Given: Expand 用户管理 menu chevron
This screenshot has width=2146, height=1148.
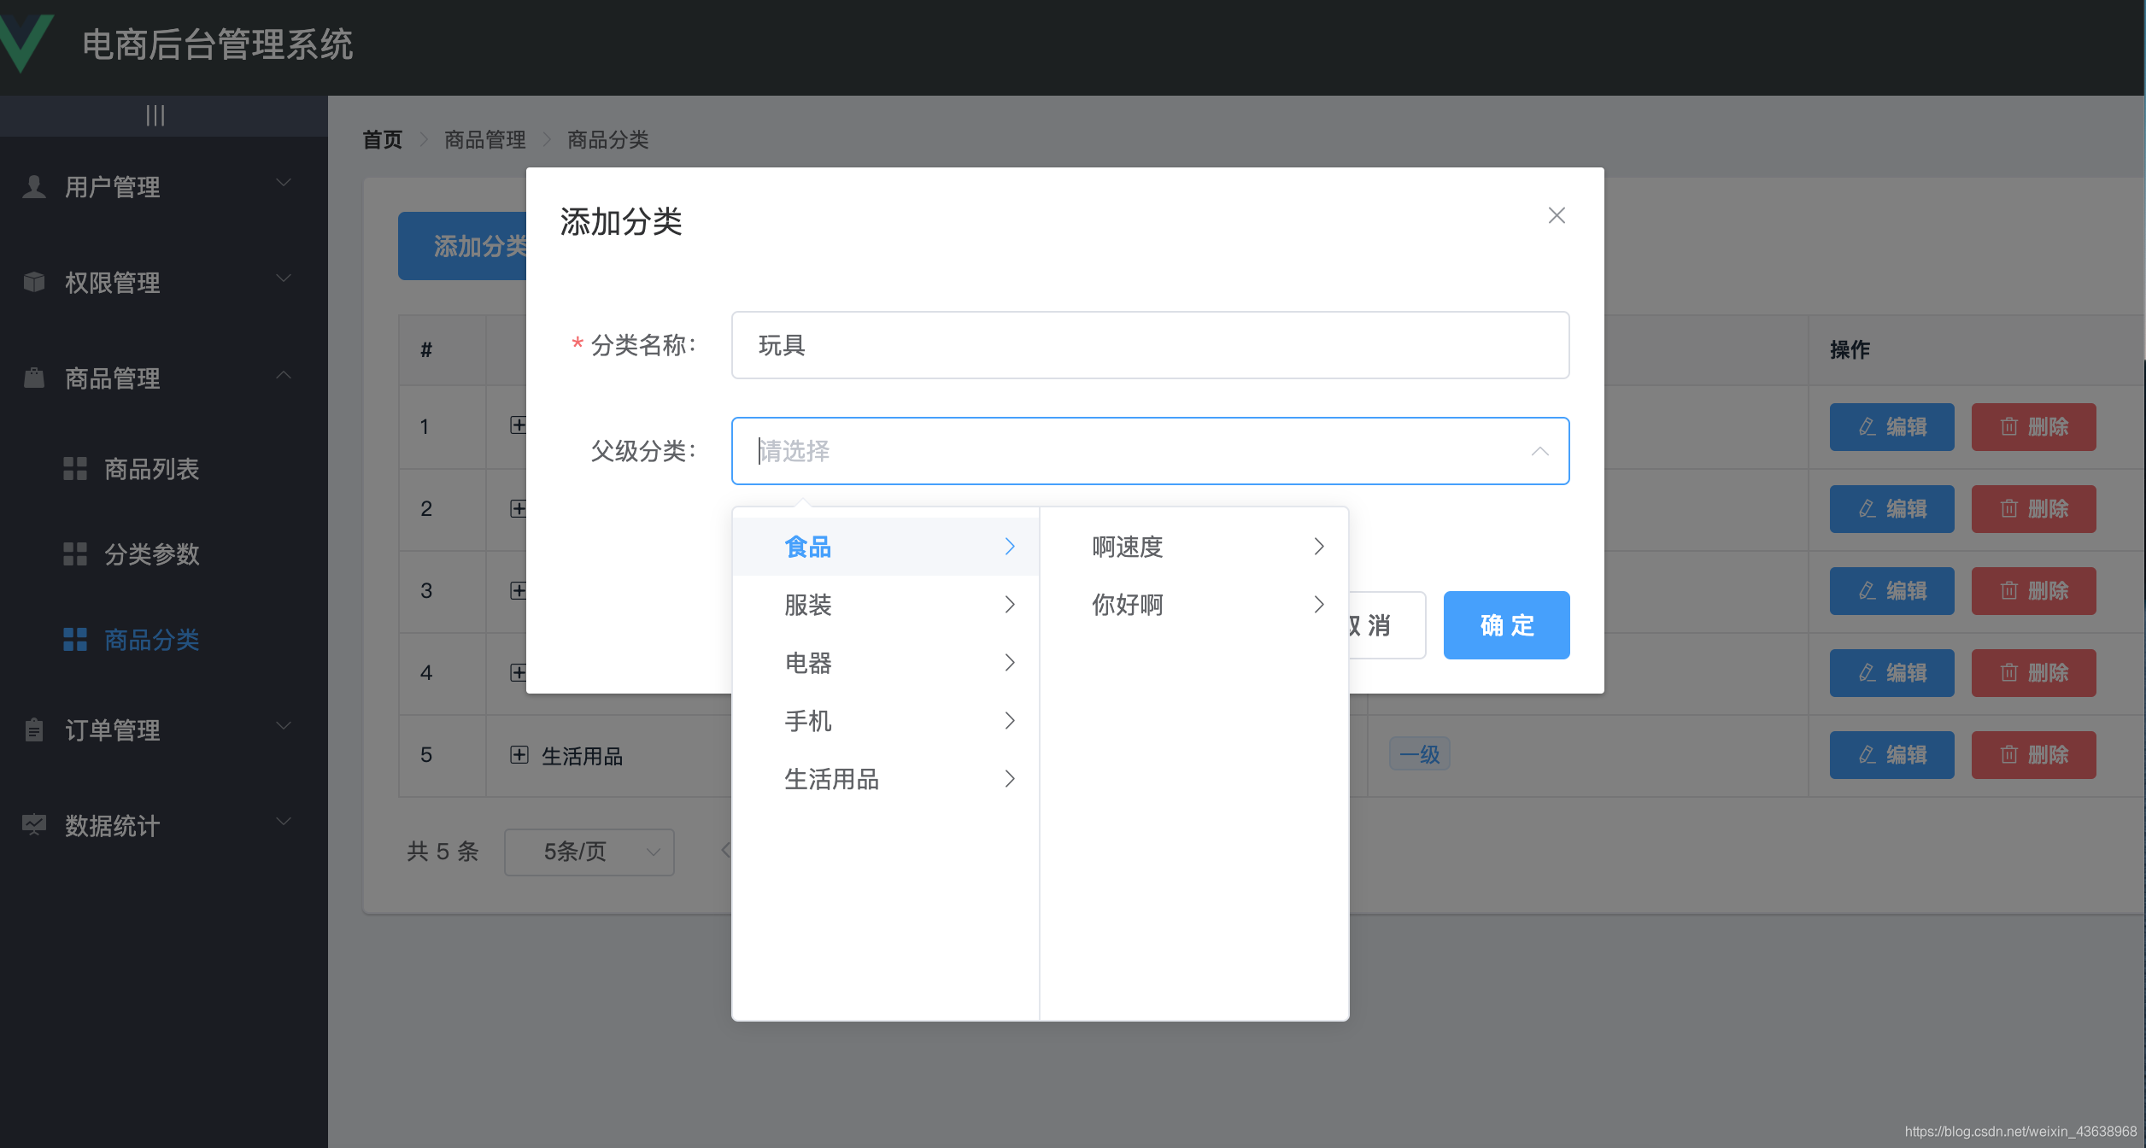Looking at the screenshot, I should pos(284,183).
